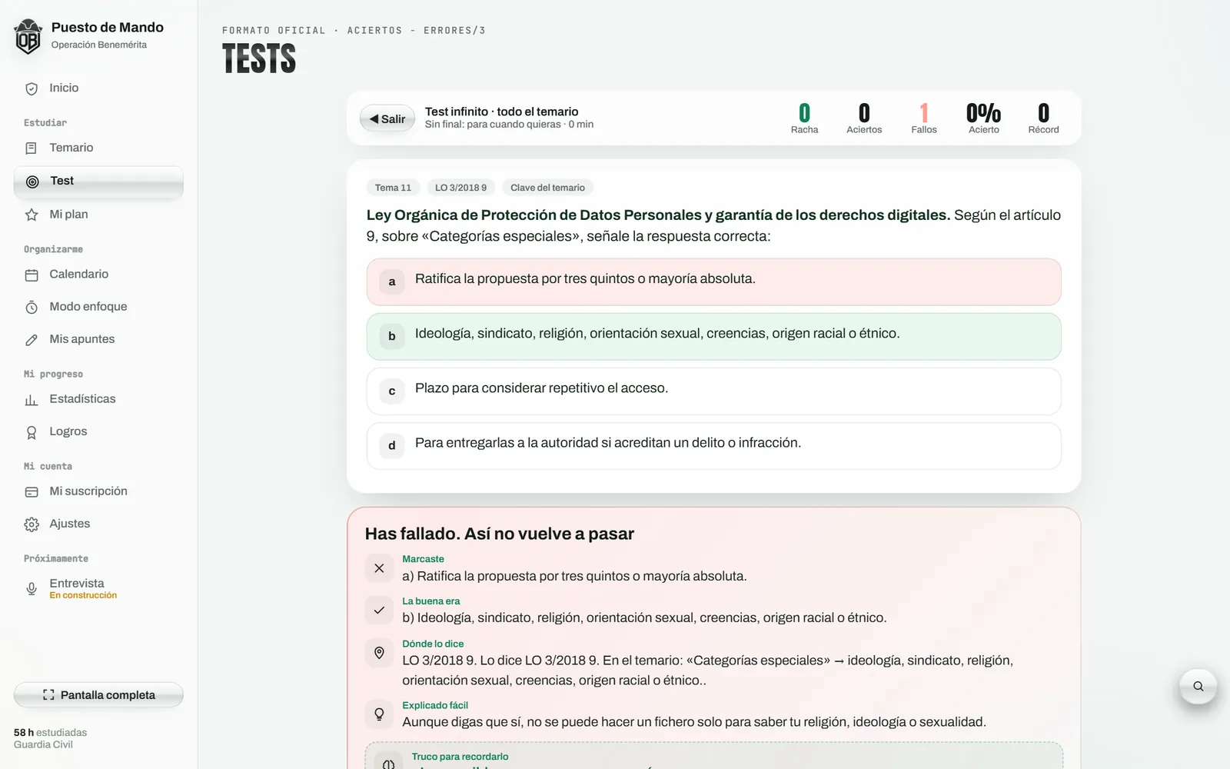
Task: Go to Mi plan in sidebar
Action: point(98,215)
